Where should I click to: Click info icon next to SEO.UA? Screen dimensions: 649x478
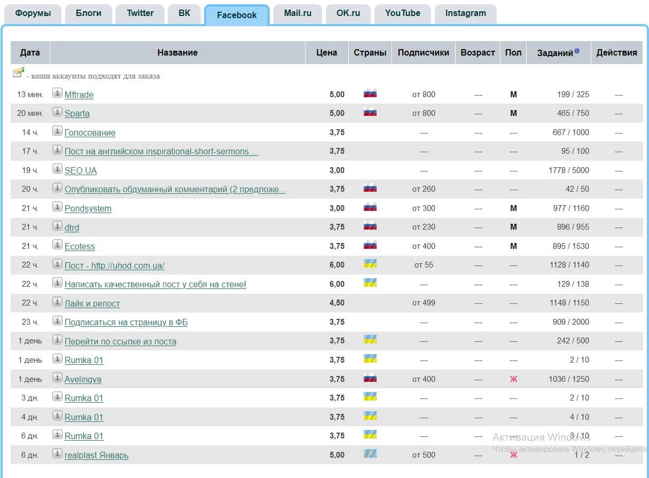57,169
